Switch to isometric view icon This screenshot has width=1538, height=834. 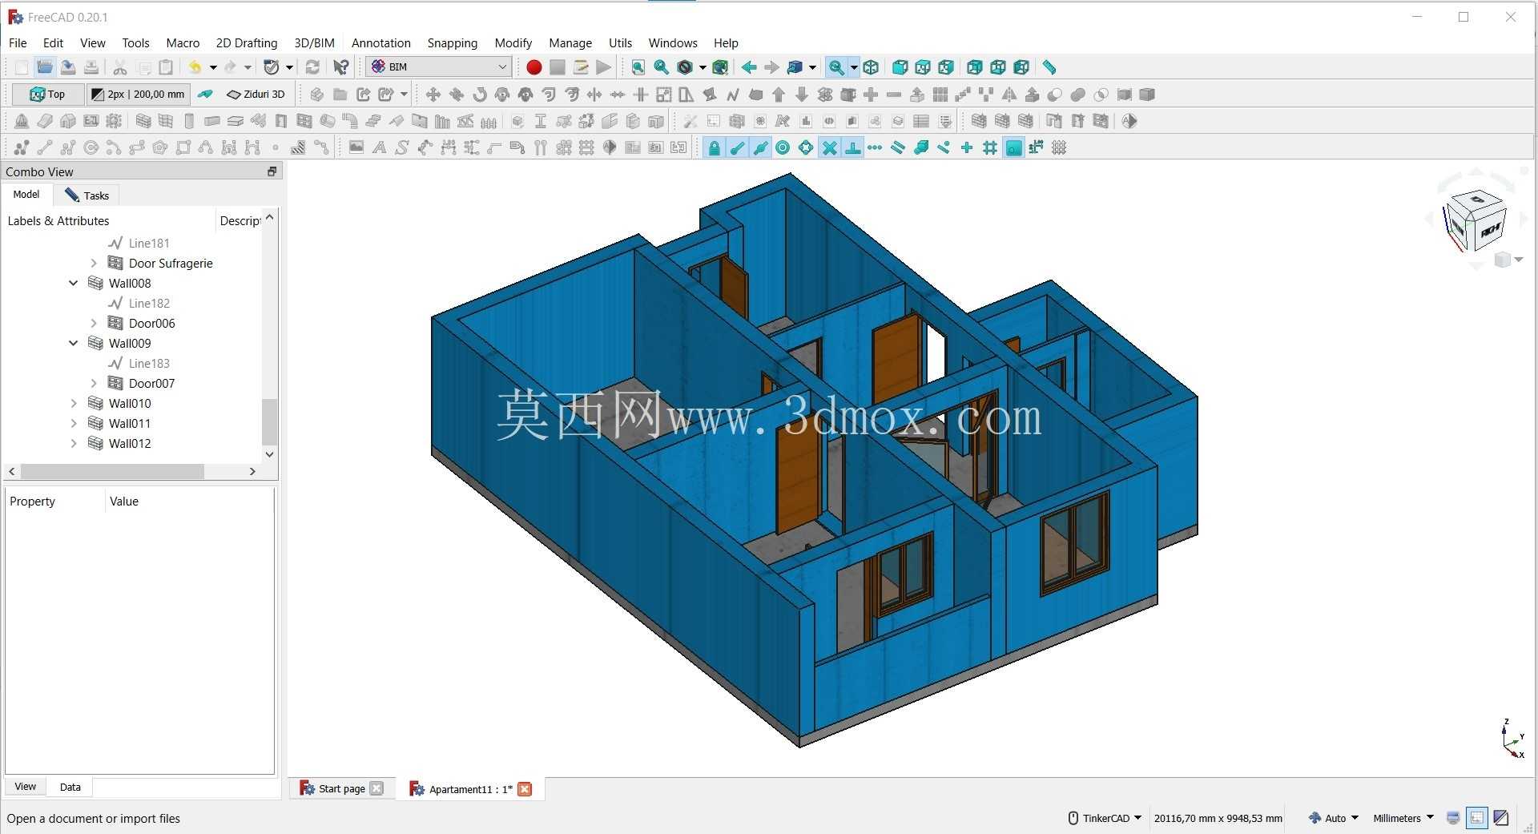871,67
